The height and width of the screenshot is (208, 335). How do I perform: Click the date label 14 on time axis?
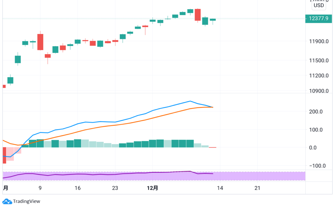point(220,188)
